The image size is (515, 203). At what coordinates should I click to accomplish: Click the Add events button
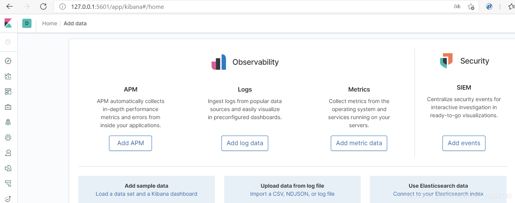tap(464, 143)
